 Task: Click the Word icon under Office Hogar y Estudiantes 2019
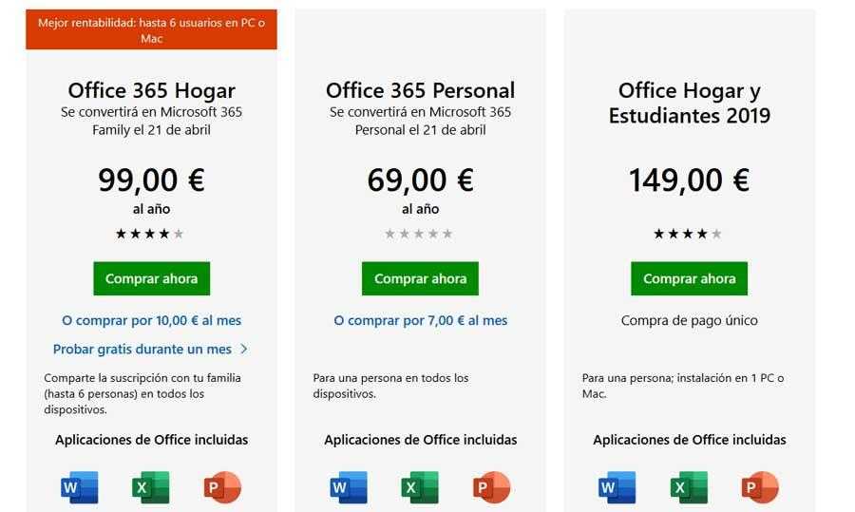click(617, 487)
